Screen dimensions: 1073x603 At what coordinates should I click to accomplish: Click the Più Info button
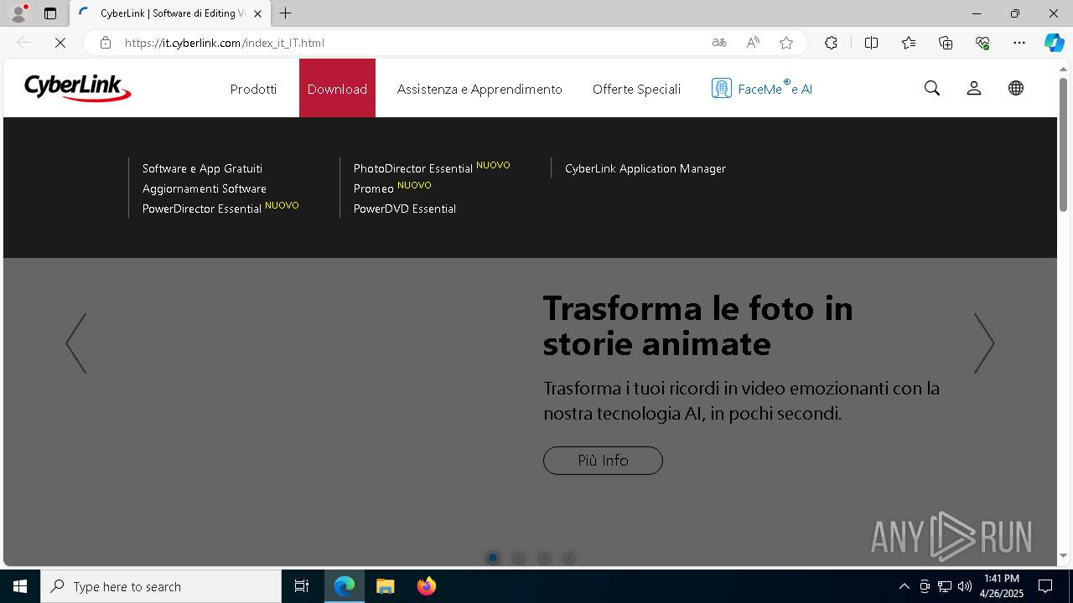603,461
